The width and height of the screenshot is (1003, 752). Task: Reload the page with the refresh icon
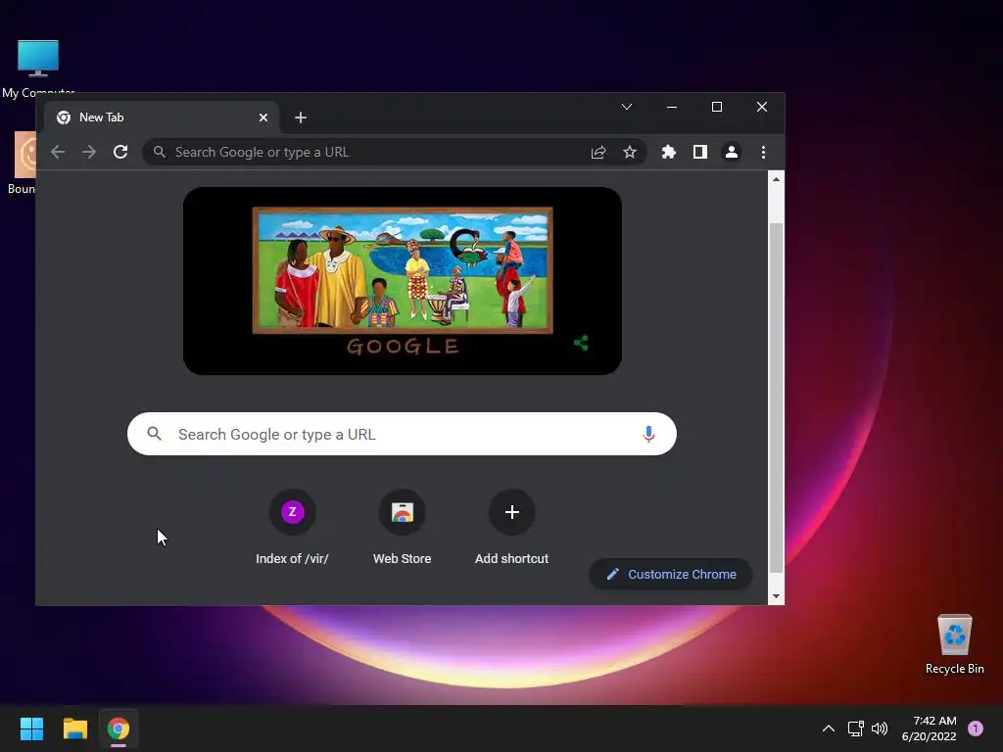(120, 152)
